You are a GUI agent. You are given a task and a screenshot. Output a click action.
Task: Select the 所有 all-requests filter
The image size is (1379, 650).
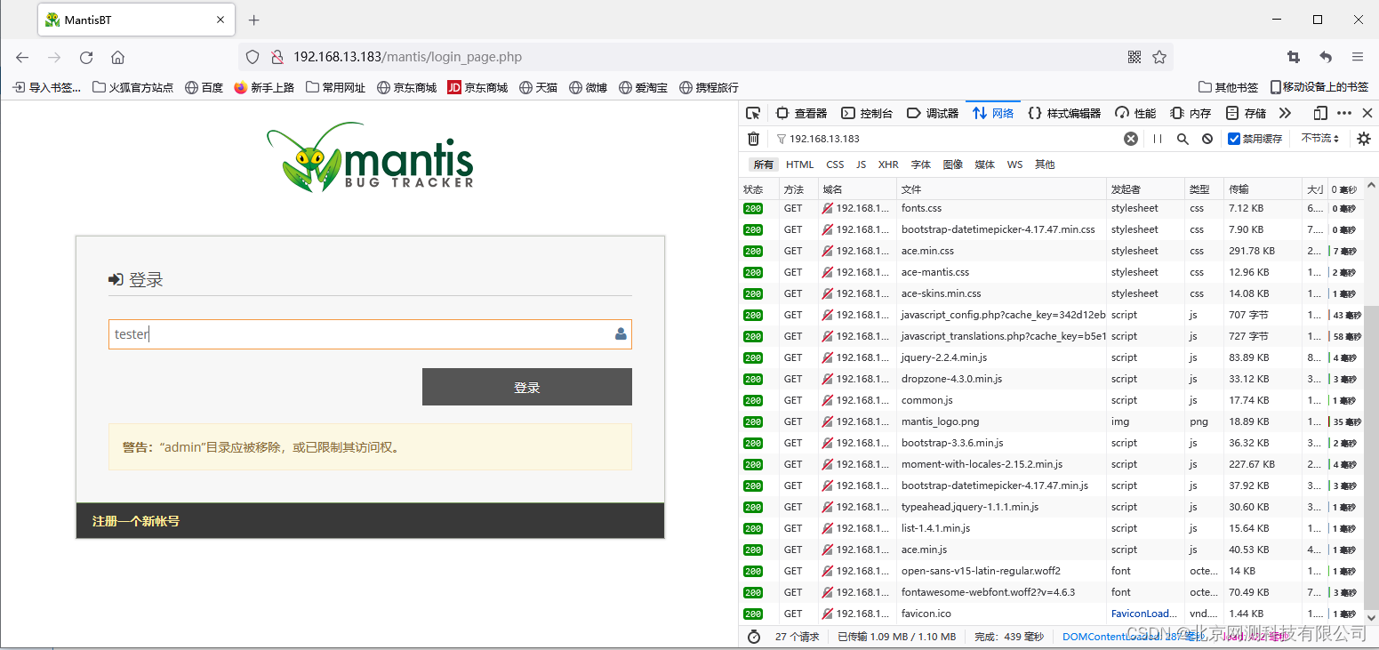(x=763, y=165)
